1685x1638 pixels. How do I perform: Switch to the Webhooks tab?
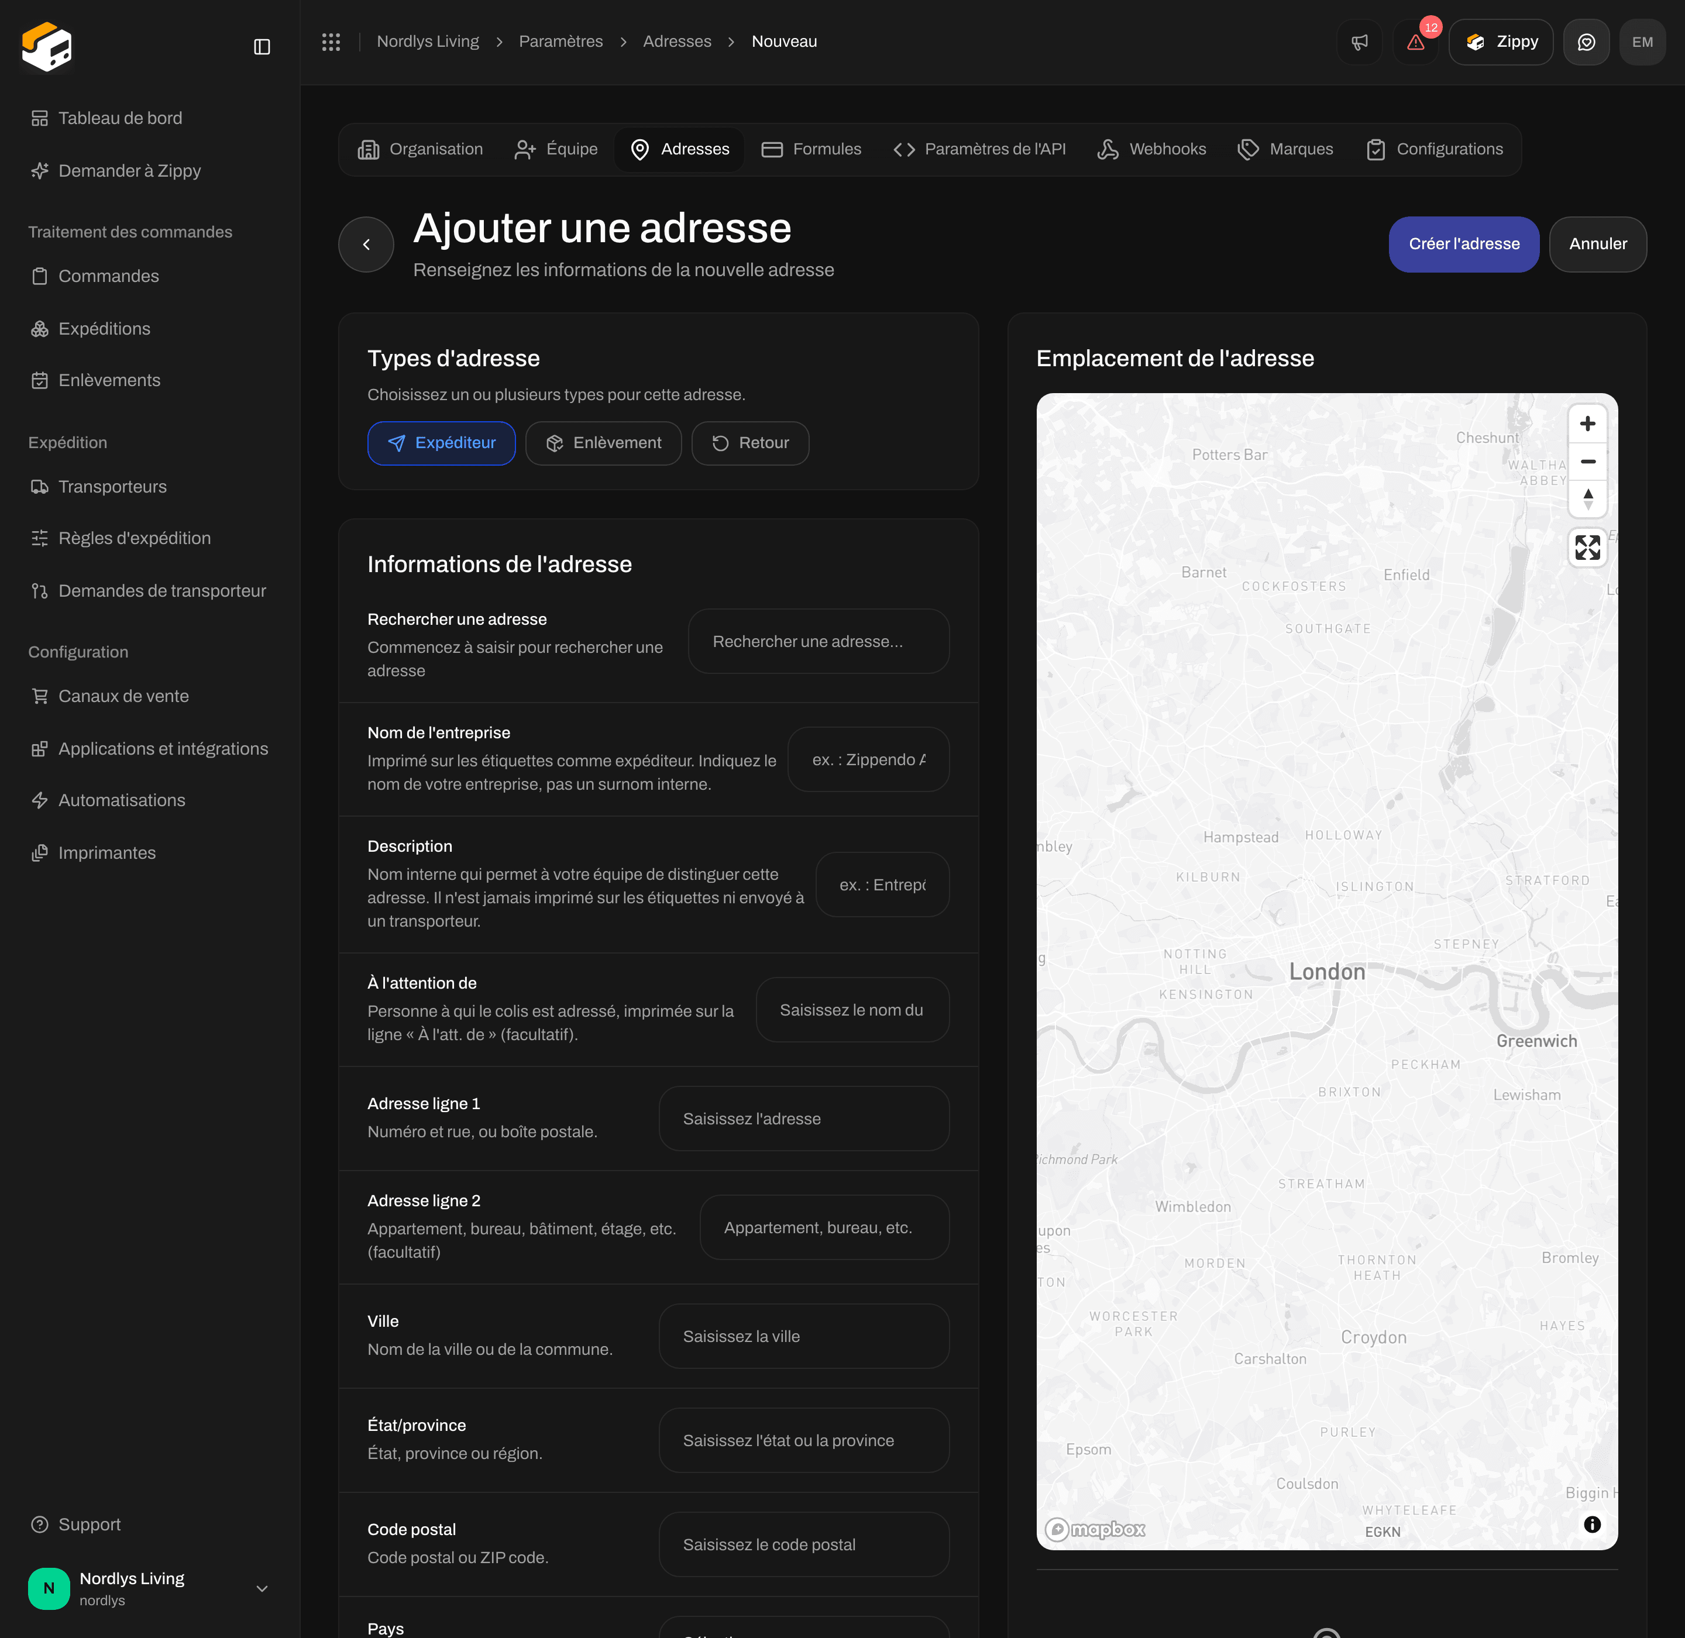coord(1151,150)
